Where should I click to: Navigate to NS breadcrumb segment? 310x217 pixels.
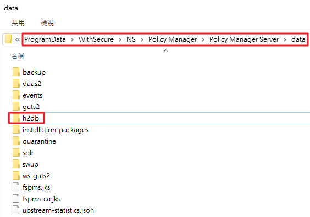[131, 39]
